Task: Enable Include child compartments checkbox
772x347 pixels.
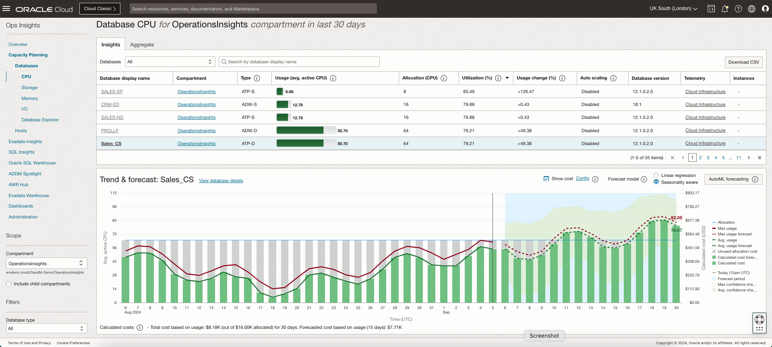Action: click(9, 284)
